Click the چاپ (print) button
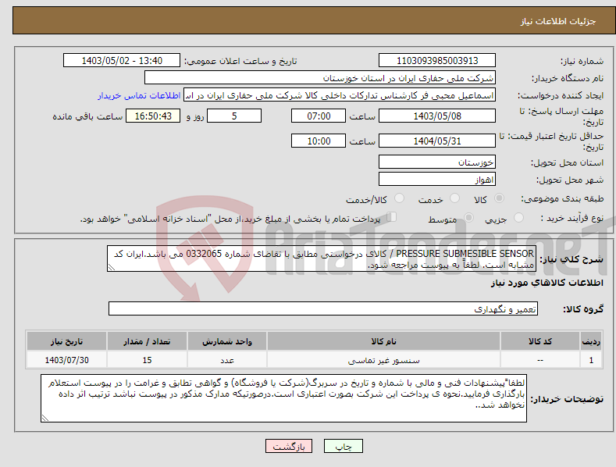This screenshot has width=616, height=467. coord(343,446)
